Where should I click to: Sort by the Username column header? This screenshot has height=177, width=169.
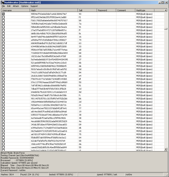[16, 10]
